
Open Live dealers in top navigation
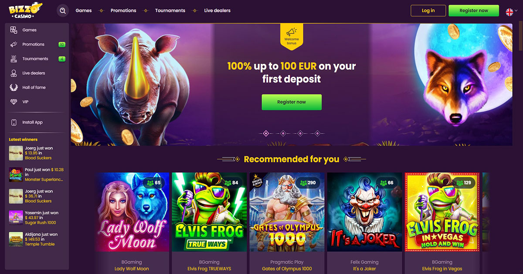(217, 10)
